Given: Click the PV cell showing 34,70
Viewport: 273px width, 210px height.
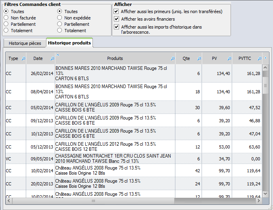Looking at the screenshot, I should click(217, 159).
